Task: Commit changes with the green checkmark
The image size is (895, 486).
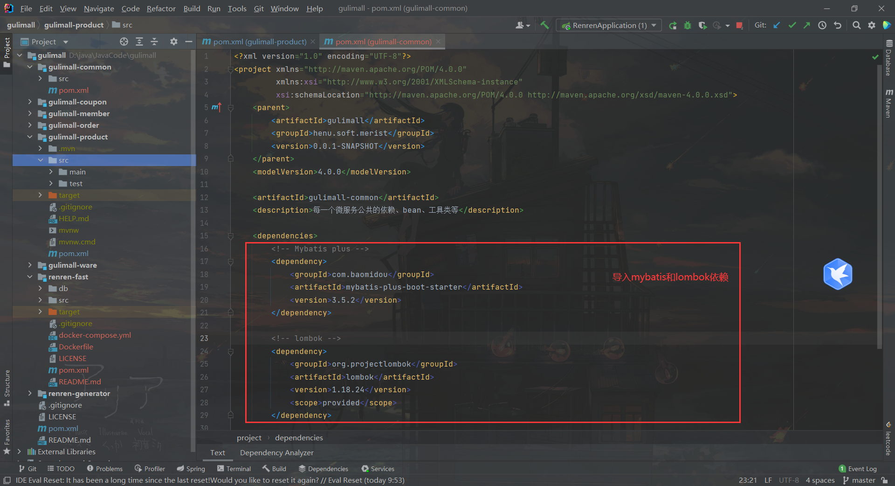Action: click(x=792, y=26)
